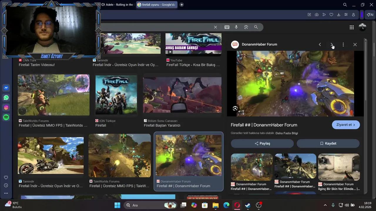
Task: Click the Ziyaret et button
Action: pyautogui.click(x=346, y=125)
